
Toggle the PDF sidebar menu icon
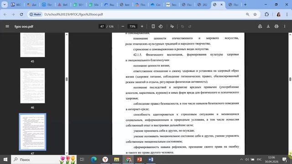click(7, 26)
